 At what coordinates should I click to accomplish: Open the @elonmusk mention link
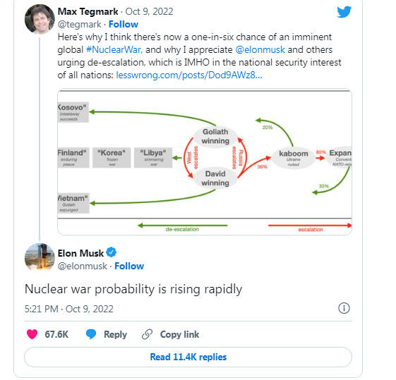(260, 49)
